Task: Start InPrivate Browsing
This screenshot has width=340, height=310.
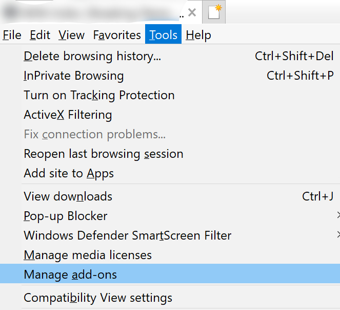Action: click(74, 76)
